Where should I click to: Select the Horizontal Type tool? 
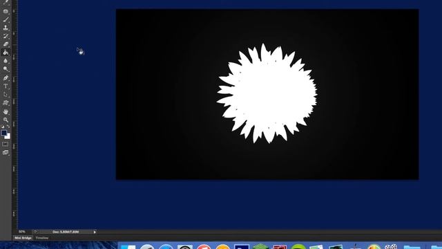6,86
